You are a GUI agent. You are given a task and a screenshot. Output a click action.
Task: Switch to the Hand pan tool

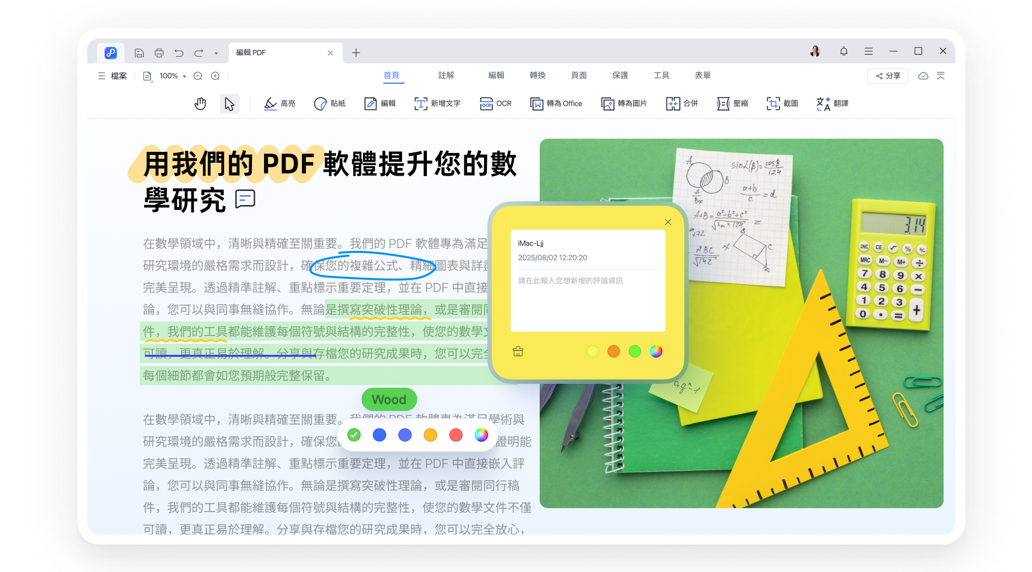pos(200,103)
